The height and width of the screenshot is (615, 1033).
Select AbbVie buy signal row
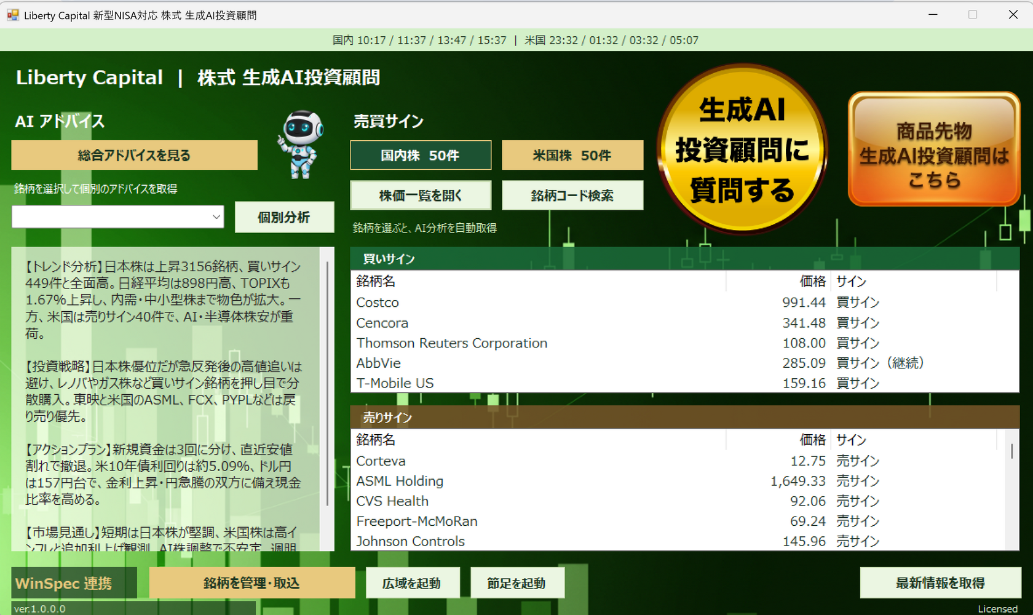click(x=684, y=363)
